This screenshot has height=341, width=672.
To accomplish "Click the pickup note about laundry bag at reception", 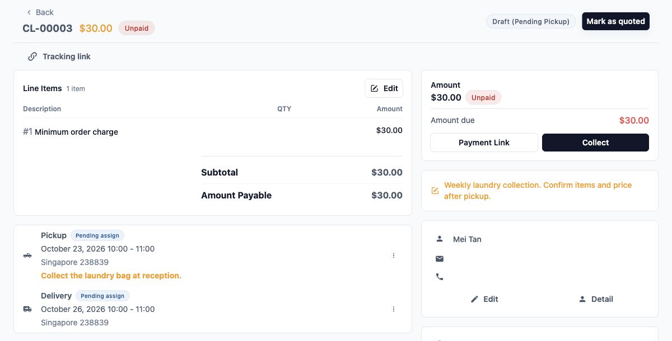I will point(111,276).
